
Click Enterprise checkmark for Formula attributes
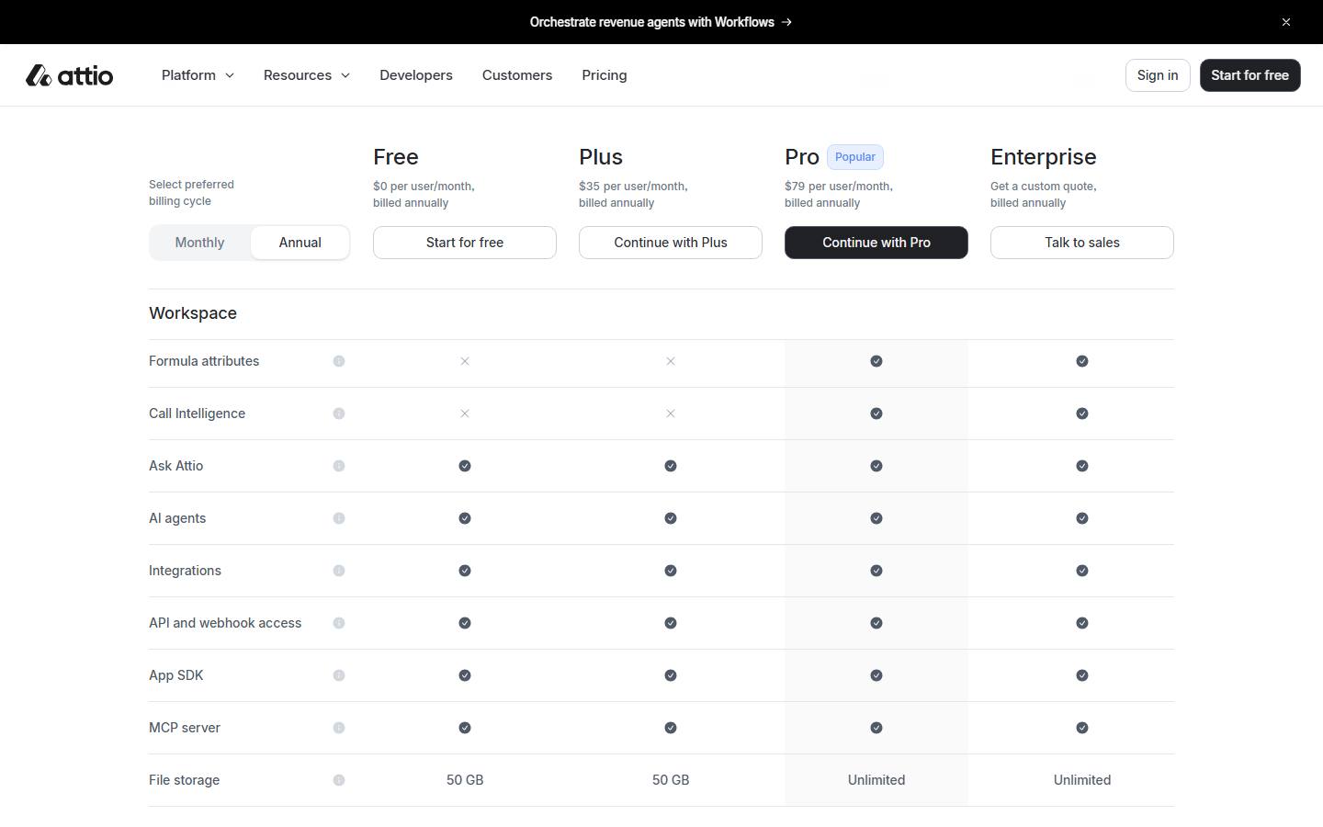[x=1082, y=361]
